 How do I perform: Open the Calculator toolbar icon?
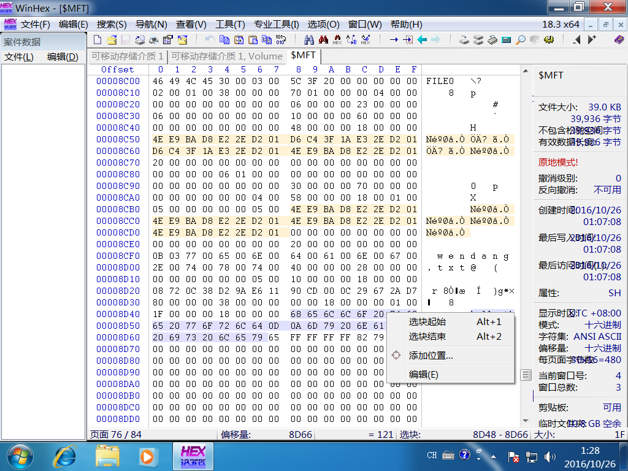click(506, 40)
